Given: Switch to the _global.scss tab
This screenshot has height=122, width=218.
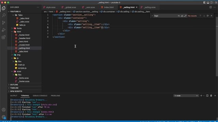Looking at the screenshot, I should pyautogui.click(x=71, y=7).
